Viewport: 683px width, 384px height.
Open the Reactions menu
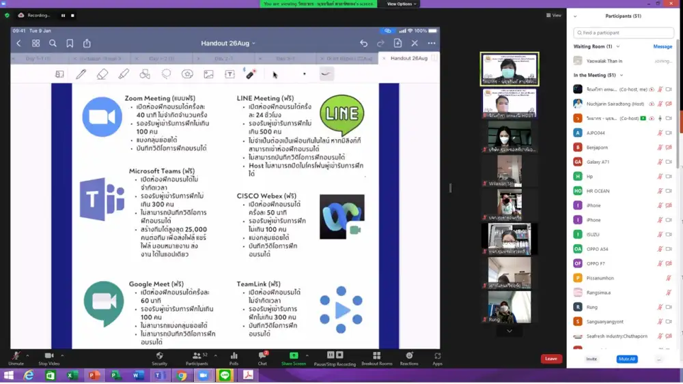[409, 358]
